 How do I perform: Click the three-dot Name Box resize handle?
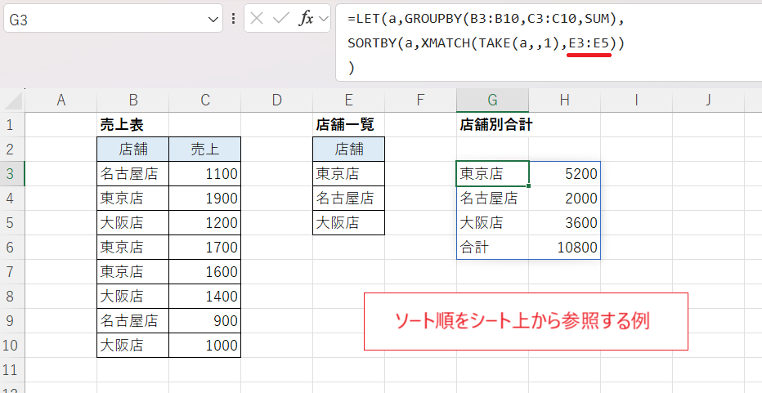[x=234, y=19]
